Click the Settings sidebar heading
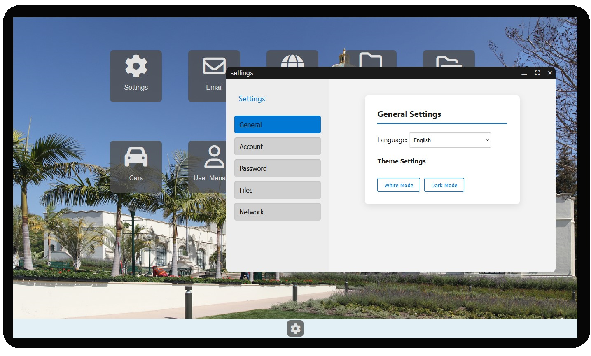The width and height of the screenshot is (591, 356). 252,99
